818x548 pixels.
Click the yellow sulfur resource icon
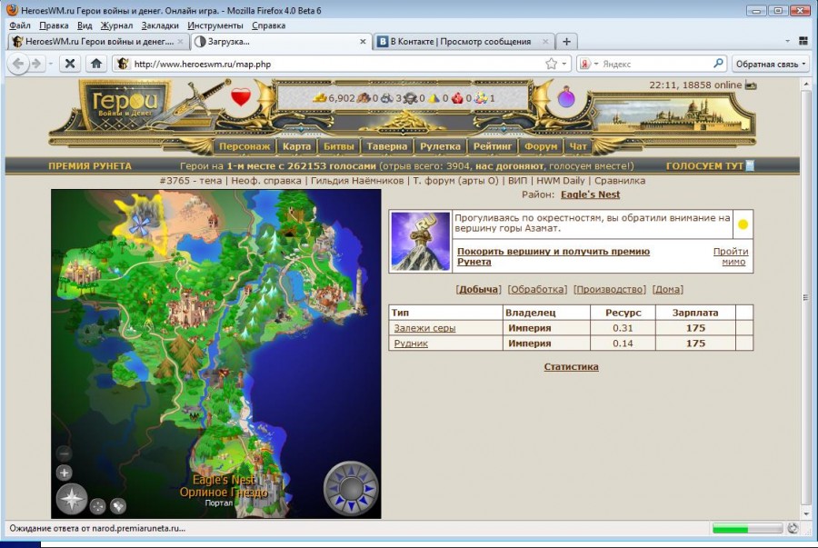434,98
